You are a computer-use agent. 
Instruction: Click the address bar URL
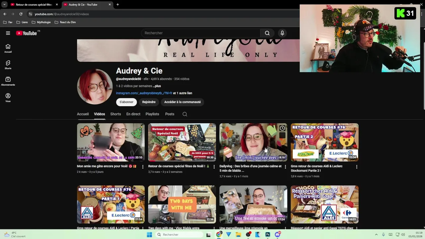point(62,14)
